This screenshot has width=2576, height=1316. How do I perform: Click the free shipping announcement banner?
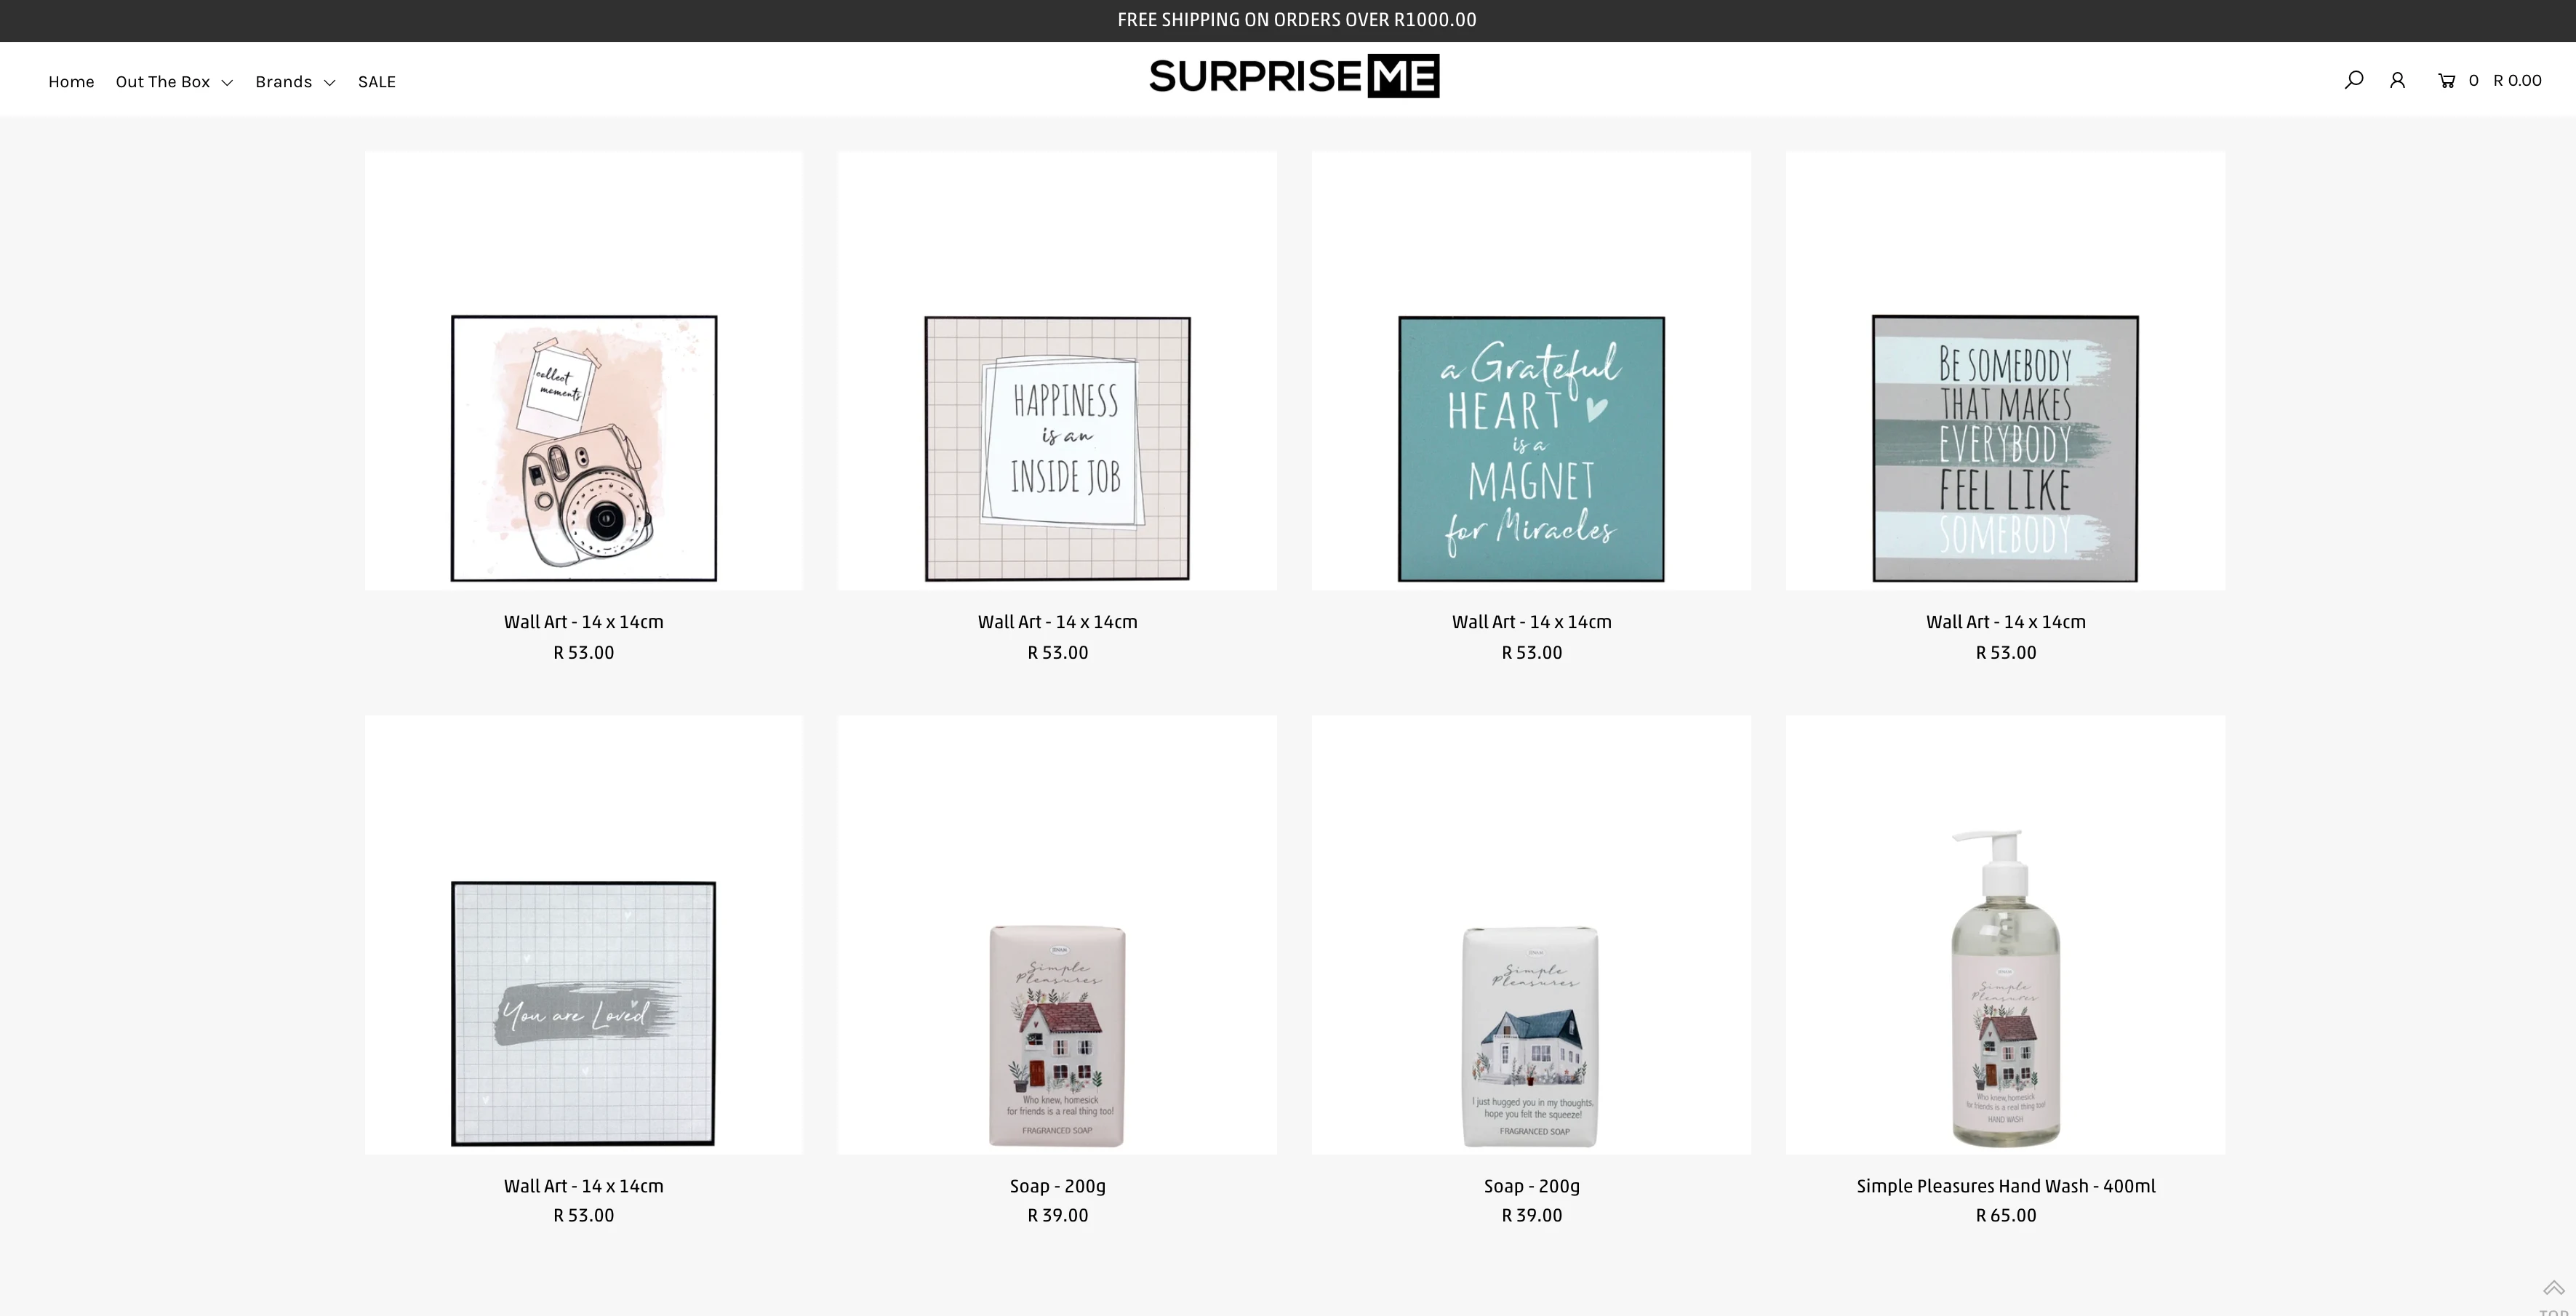point(1296,20)
